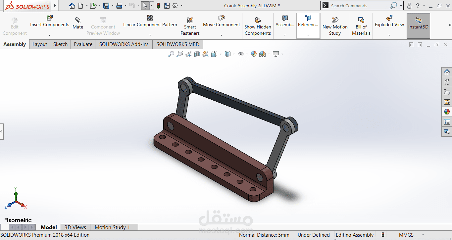Open Custom Properties in task pane
The width and height of the screenshot is (452, 240).
point(447,122)
